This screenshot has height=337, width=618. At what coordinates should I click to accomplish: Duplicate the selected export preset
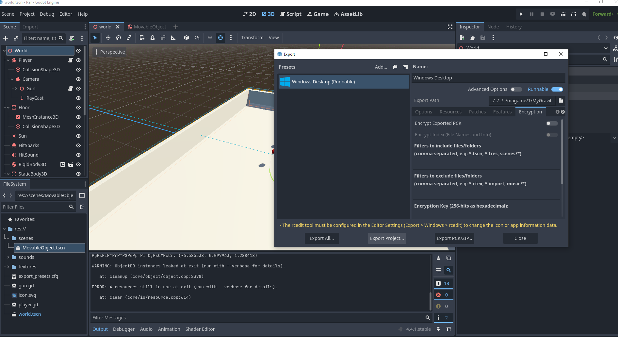click(395, 67)
